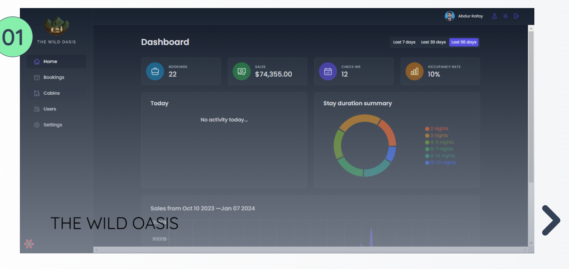Screen dimensions: 569x269
Task: Click the Users people icon
Action: point(37,109)
